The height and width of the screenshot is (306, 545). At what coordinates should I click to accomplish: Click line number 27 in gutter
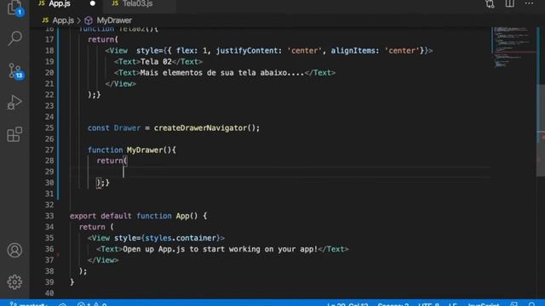tap(49, 150)
